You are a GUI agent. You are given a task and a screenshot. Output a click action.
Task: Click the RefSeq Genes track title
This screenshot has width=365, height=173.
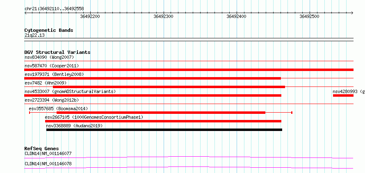pos(42,149)
